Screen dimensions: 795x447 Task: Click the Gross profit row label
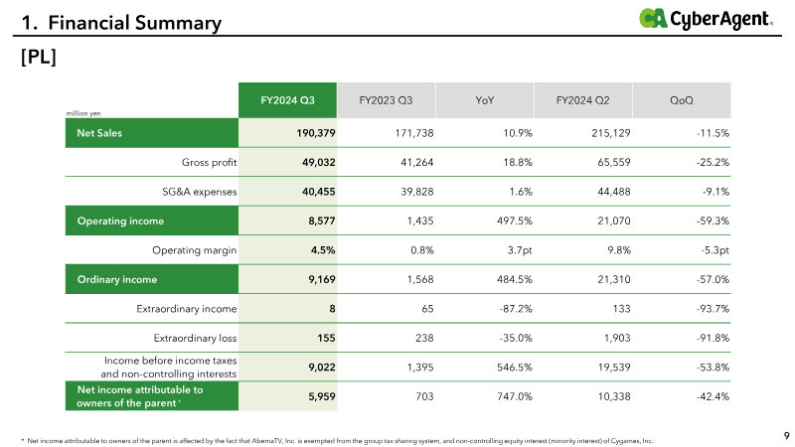point(209,162)
